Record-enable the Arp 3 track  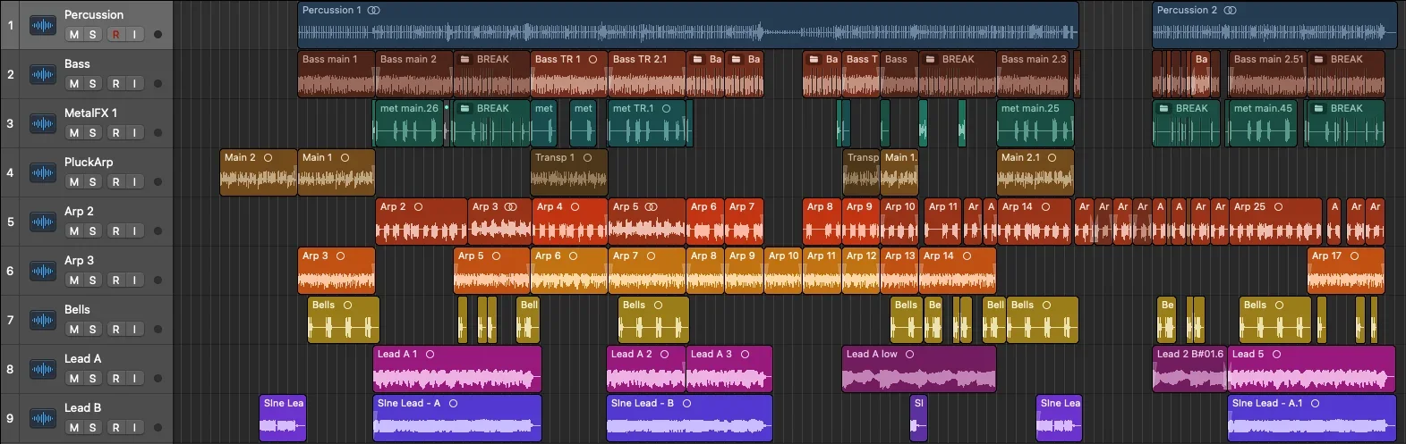point(115,281)
